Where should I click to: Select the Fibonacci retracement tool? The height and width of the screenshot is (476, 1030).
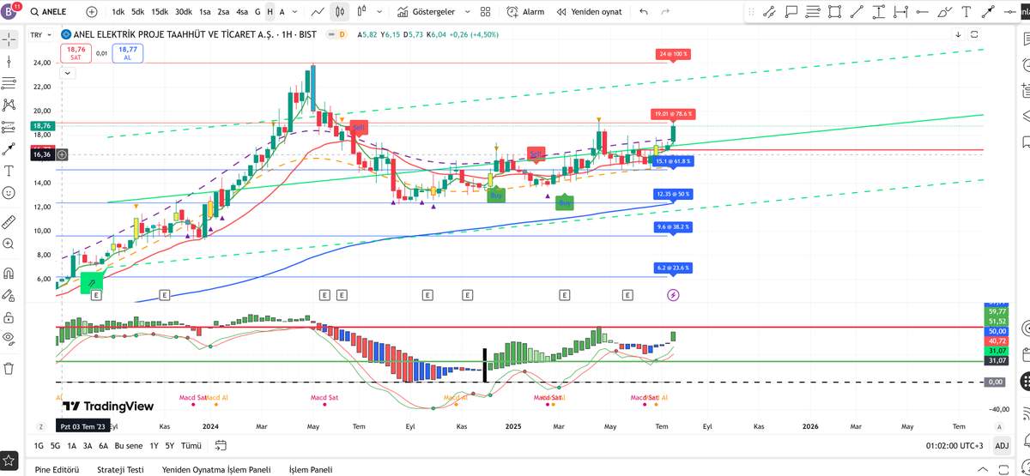[813, 13]
